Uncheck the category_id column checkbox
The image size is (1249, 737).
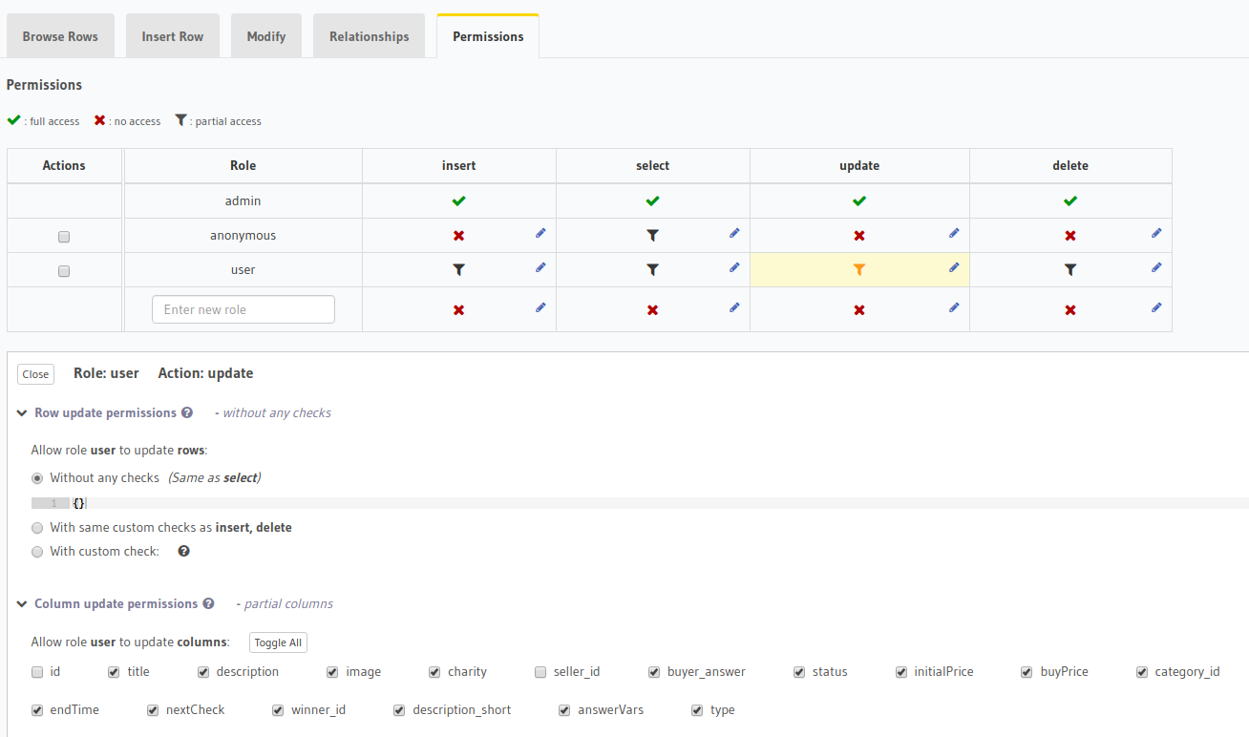1142,672
